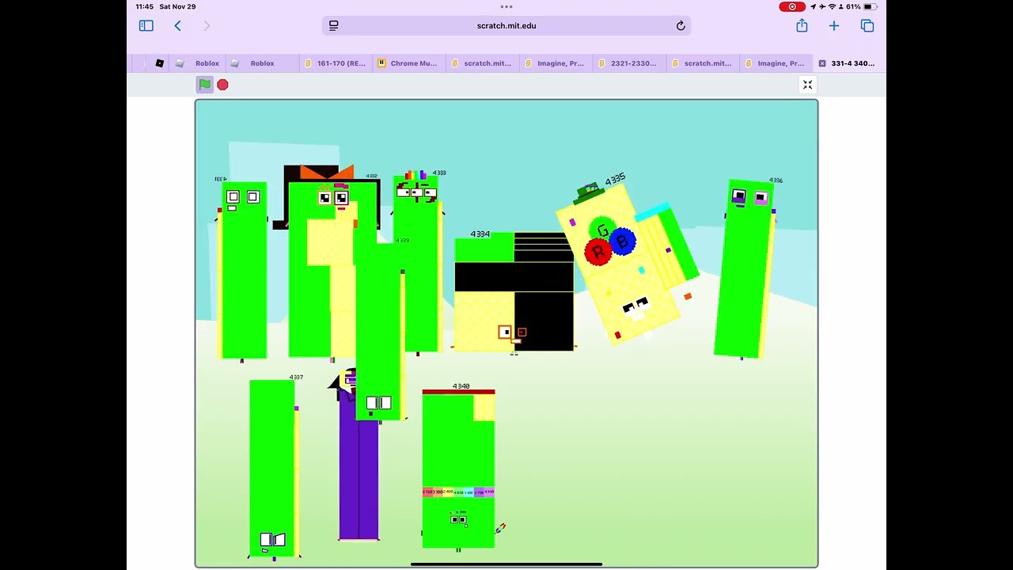The image size is (1013, 570).
Task: Click the 4340 character with the red top
Action: (x=458, y=467)
